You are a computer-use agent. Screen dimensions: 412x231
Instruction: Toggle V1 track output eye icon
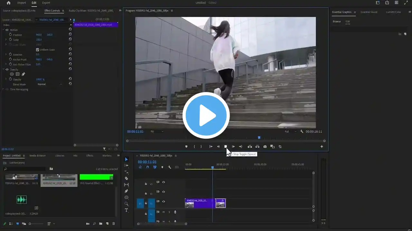(x=164, y=201)
